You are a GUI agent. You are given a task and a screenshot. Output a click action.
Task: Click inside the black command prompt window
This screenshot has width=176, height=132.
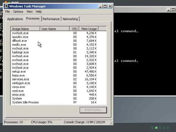click(145, 54)
